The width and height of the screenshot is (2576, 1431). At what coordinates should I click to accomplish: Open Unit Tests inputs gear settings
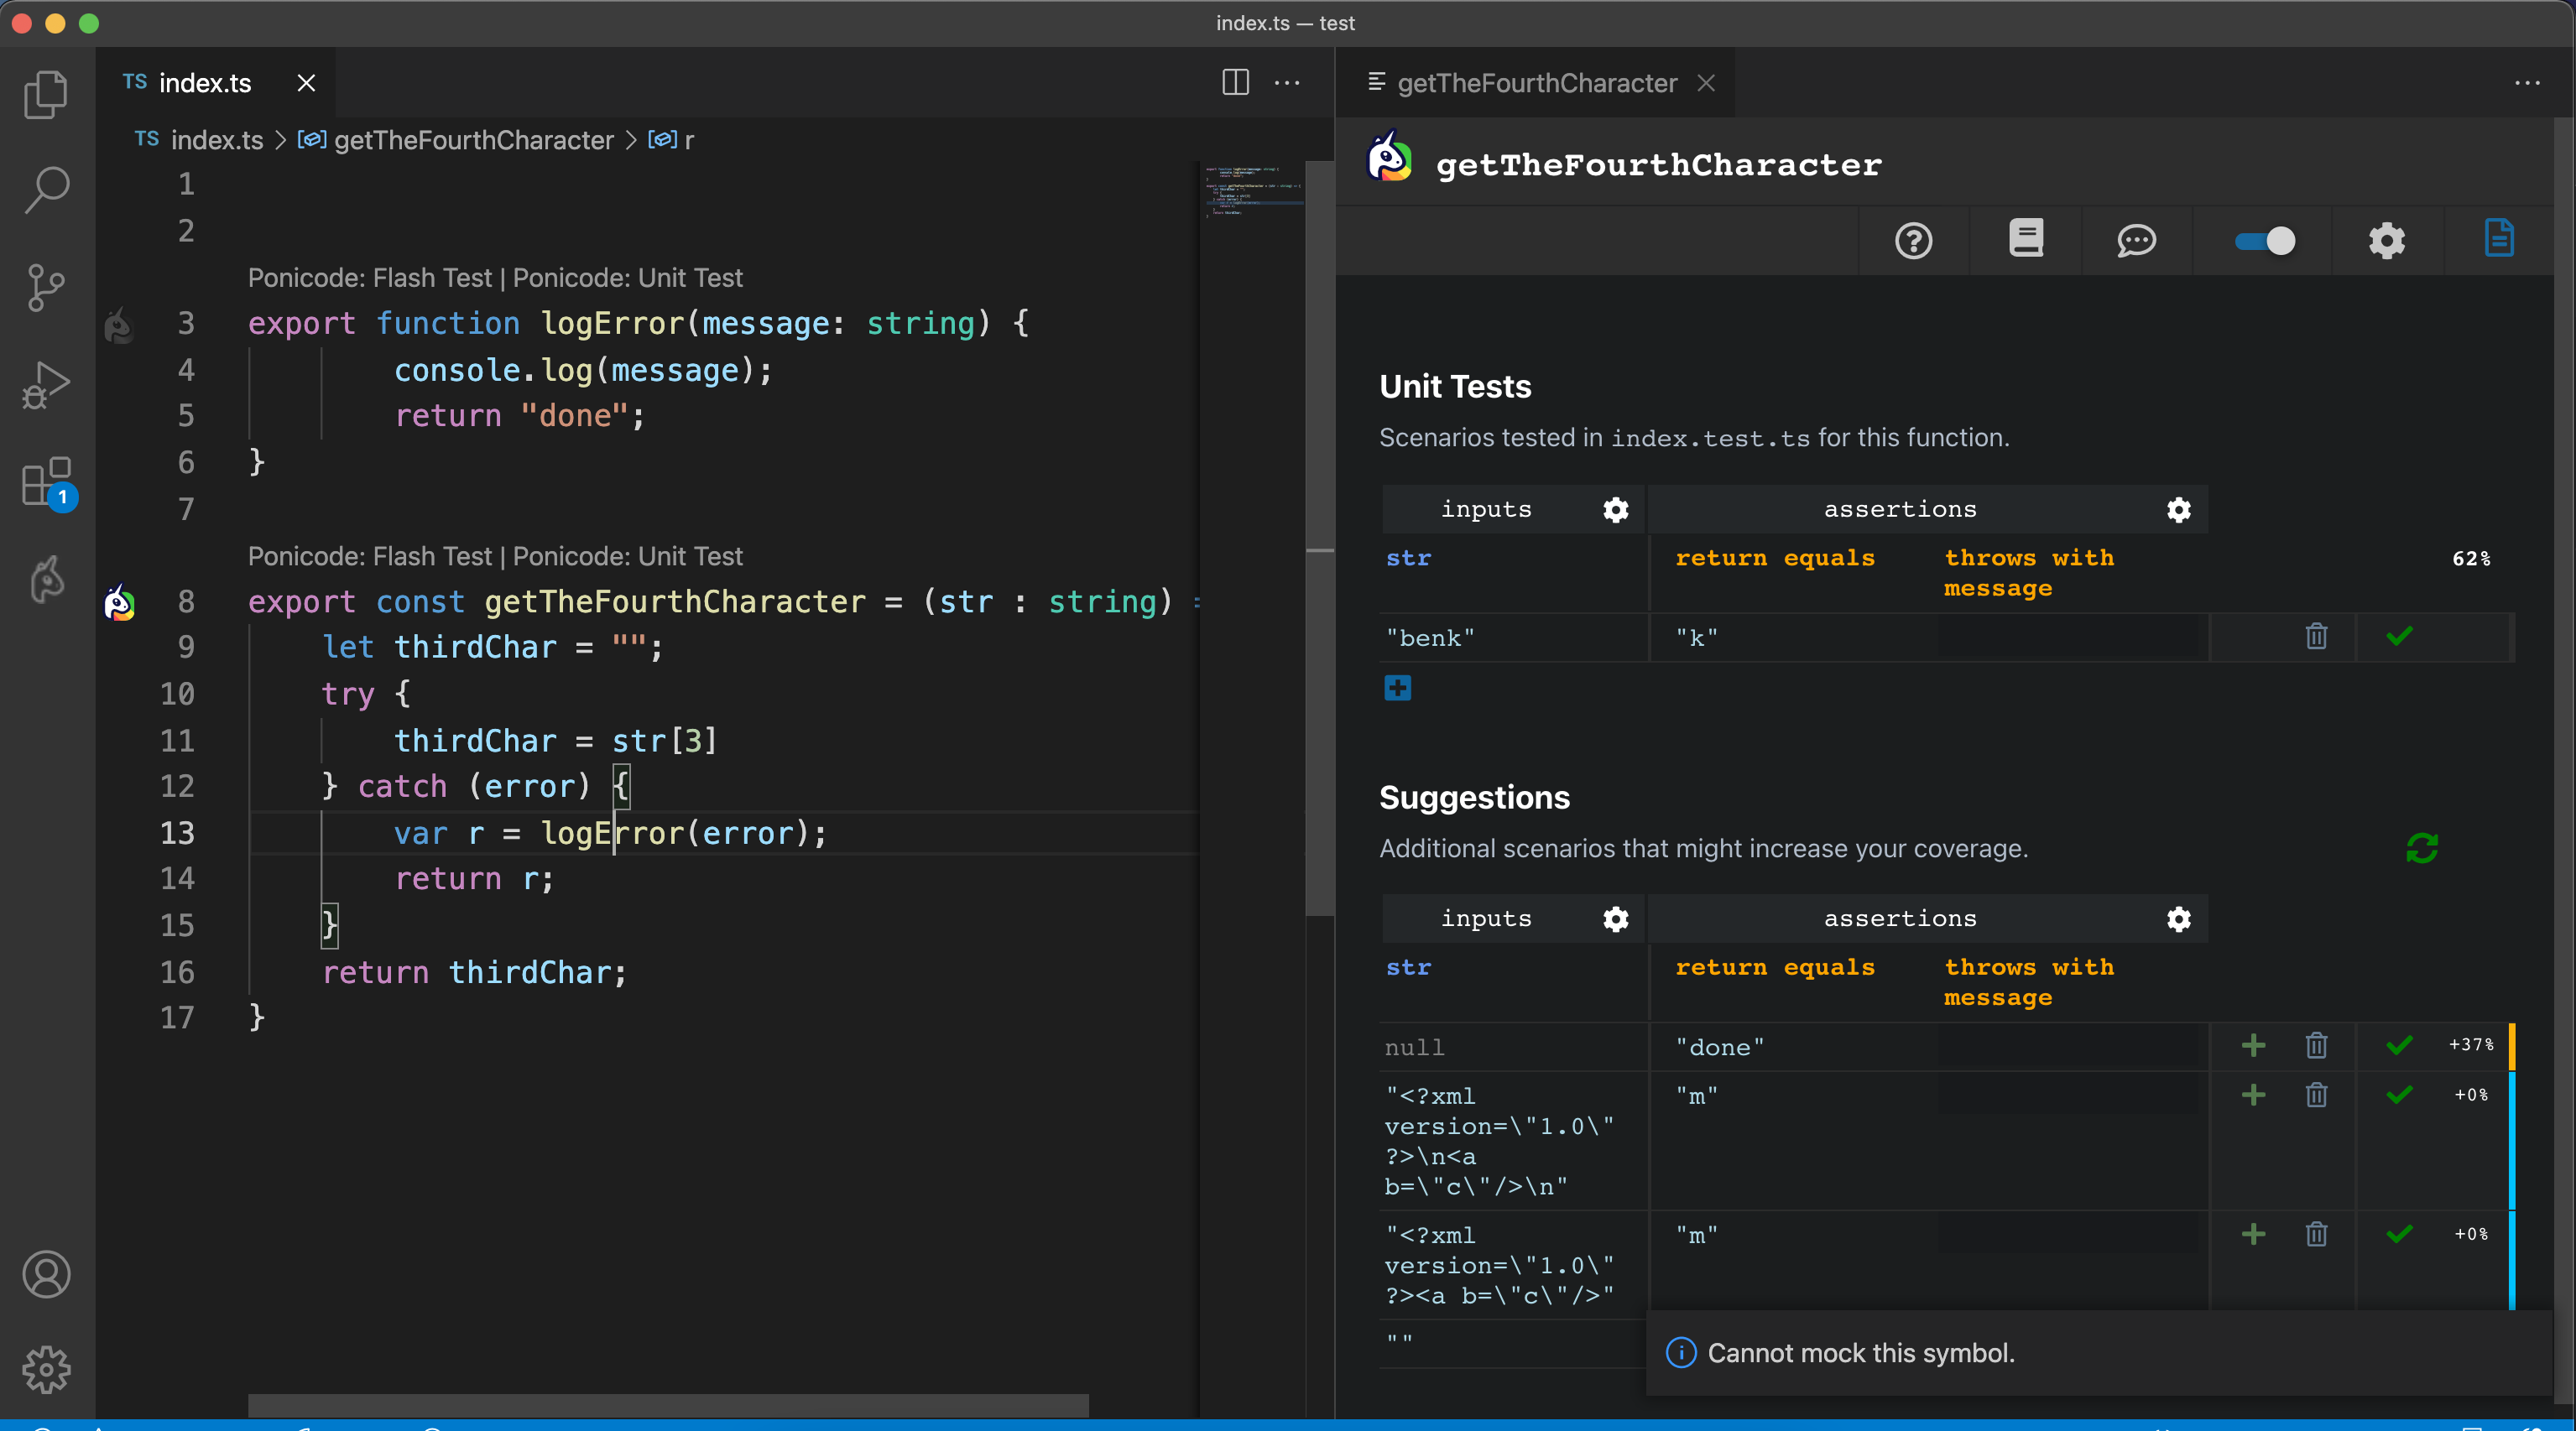[1615, 510]
